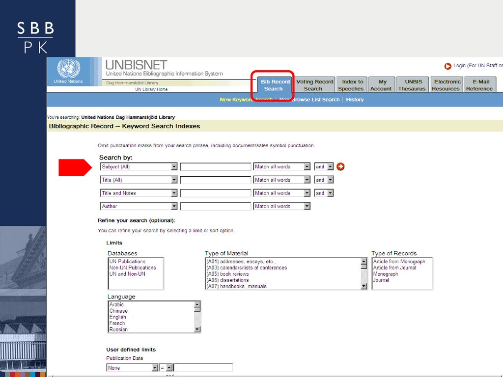Click the Publication Date value field

[x=203, y=368]
